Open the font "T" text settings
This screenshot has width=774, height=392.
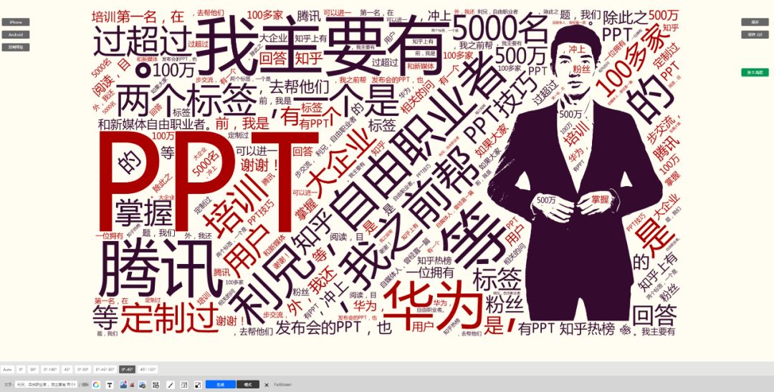pos(110,385)
